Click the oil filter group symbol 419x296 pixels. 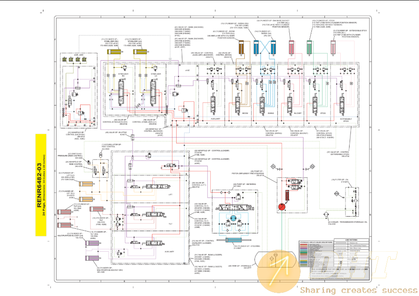click(x=352, y=202)
